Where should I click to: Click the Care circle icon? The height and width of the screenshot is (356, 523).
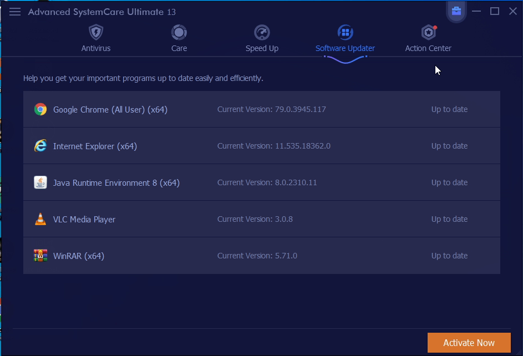[x=179, y=32]
